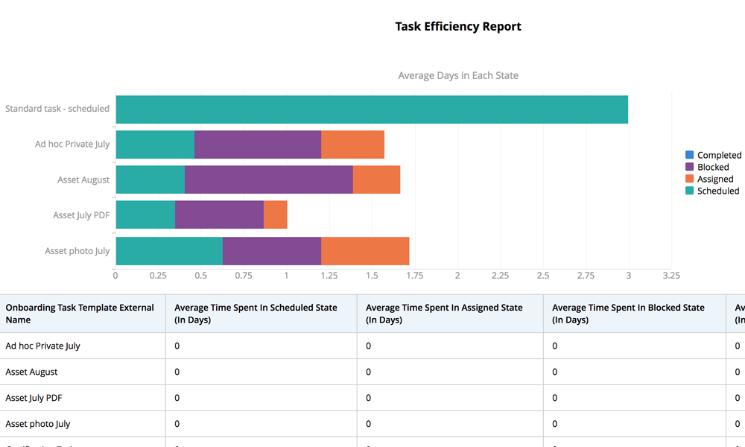Click the orange Assigned segment of Asset photo July
The width and height of the screenshot is (745, 447).
(365, 251)
